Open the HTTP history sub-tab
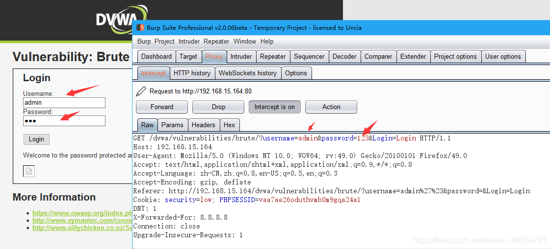The image size is (550, 249). point(192,73)
